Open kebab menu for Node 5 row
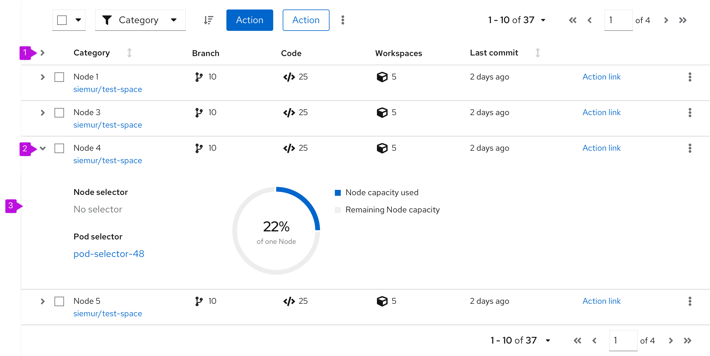The image size is (710, 356). coord(690,301)
